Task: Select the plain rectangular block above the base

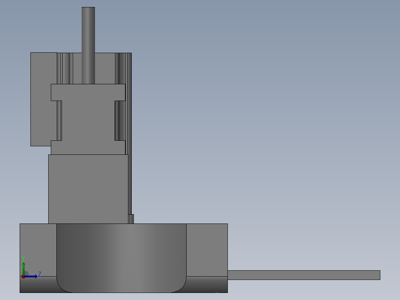Action: (88, 189)
